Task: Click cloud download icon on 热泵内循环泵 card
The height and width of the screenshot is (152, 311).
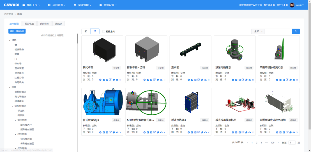Action: 250,80
